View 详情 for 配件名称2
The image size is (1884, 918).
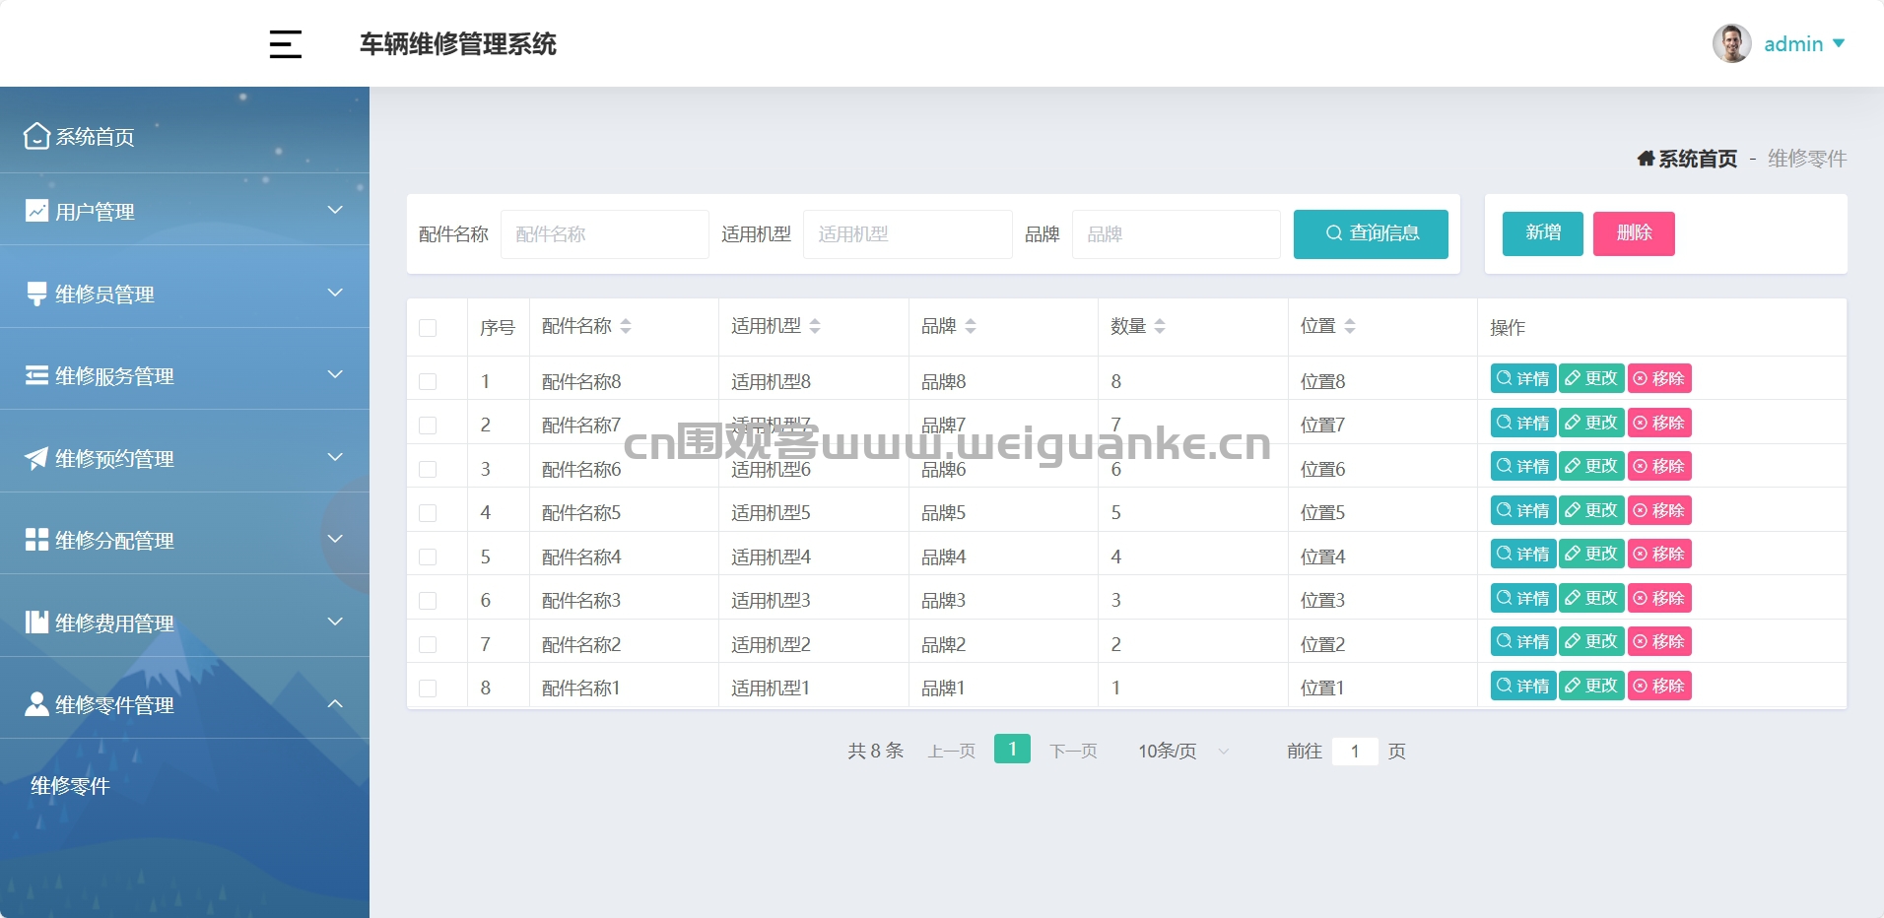pos(1523,641)
